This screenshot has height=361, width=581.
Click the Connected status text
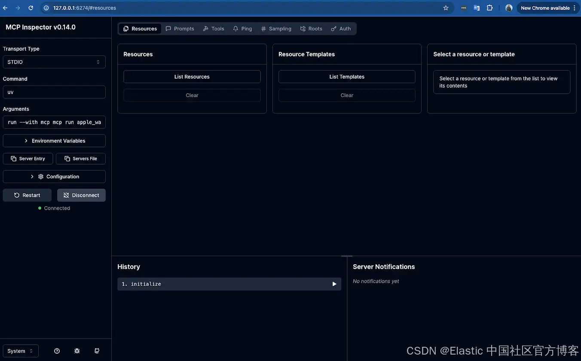[57, 208]
